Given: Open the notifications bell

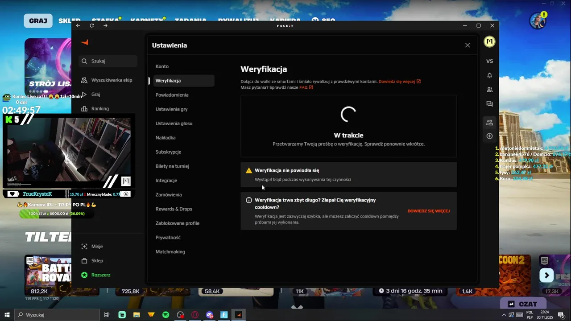Looking at the screenshot, I should point(489,75).
